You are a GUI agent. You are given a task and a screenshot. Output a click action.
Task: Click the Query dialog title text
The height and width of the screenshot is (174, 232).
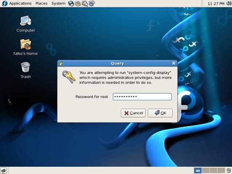pyautogui.click(x=117, y=64)
